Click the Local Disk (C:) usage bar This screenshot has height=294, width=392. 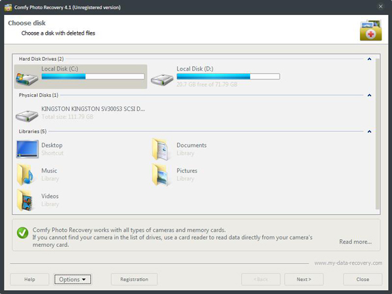click(x=93, y=76)
